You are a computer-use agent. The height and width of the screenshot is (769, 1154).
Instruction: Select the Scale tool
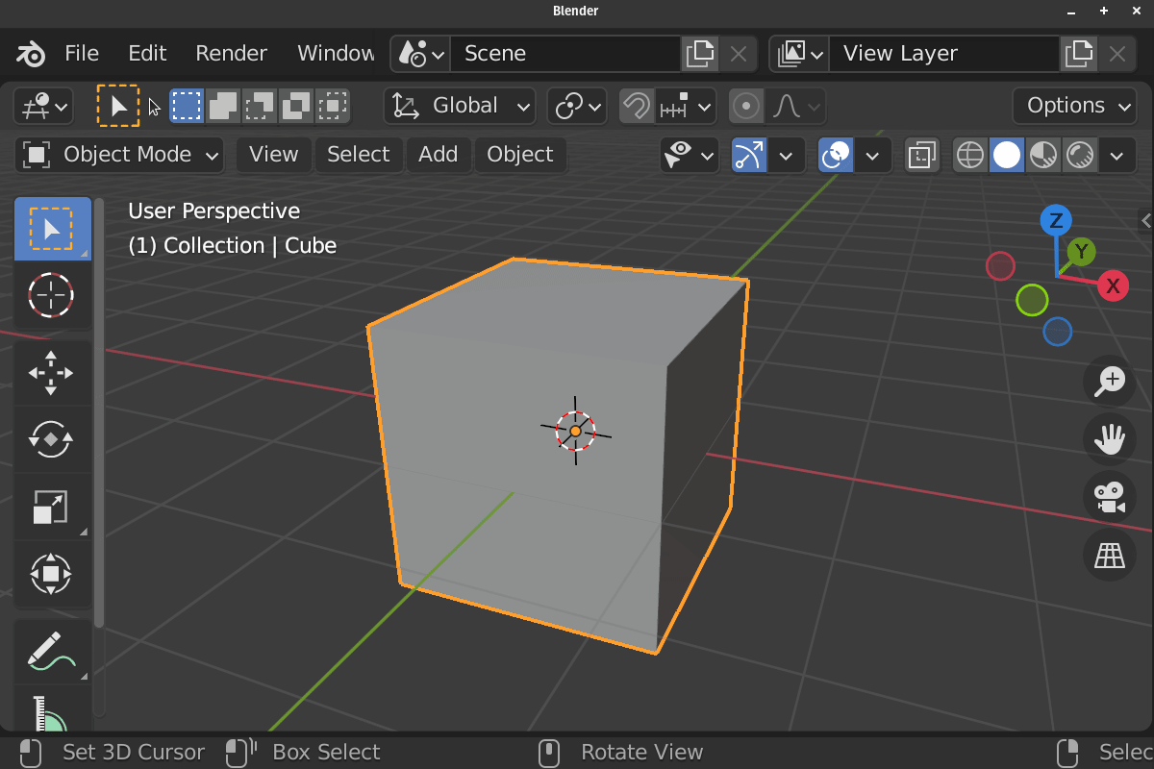[52, 507]
